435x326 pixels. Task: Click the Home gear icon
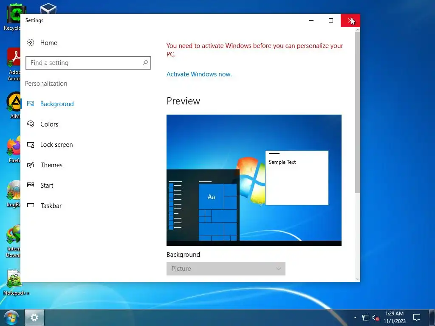coord(31,42)
